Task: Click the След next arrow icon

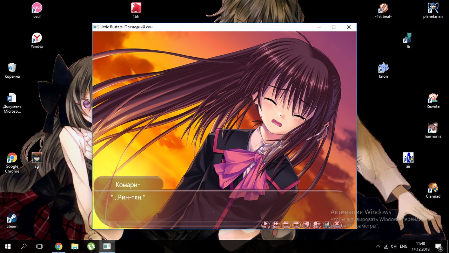Action: click(x=296, y=224)
